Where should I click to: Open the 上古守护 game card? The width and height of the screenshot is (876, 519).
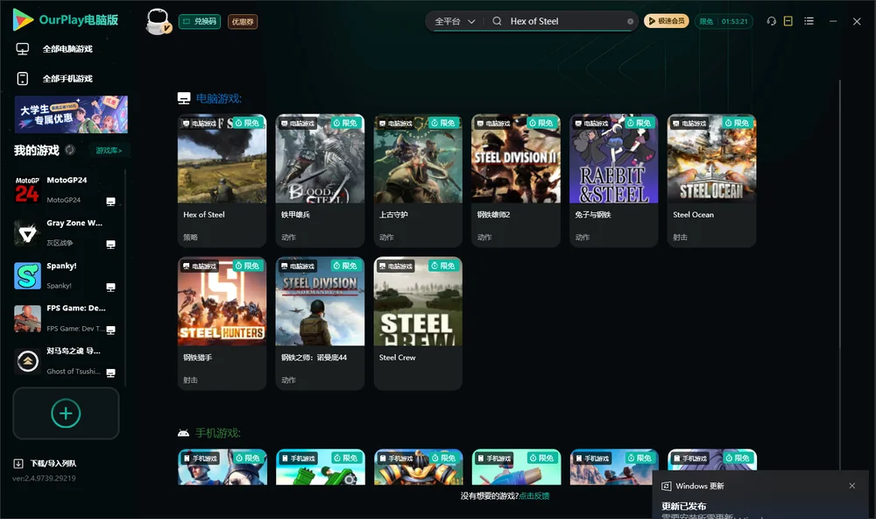click(x=418, y=181)
